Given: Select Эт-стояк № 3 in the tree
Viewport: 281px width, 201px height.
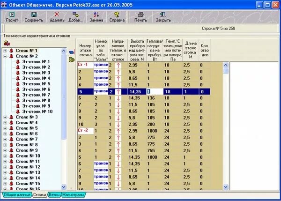Looking at the screenshot, I should [x=36, y=73].
